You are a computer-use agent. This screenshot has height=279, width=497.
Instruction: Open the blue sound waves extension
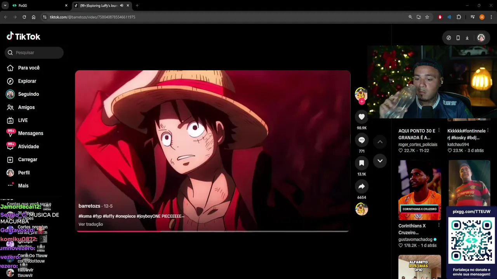(449, 17)
